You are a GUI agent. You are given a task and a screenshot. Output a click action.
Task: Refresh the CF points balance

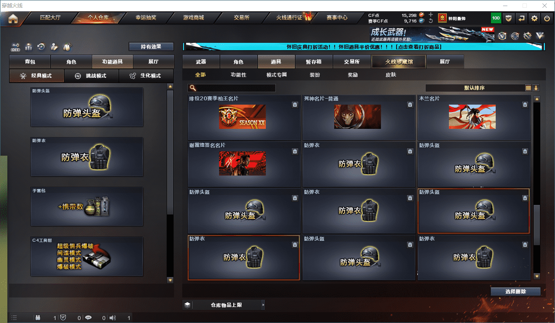coord(430,21)
